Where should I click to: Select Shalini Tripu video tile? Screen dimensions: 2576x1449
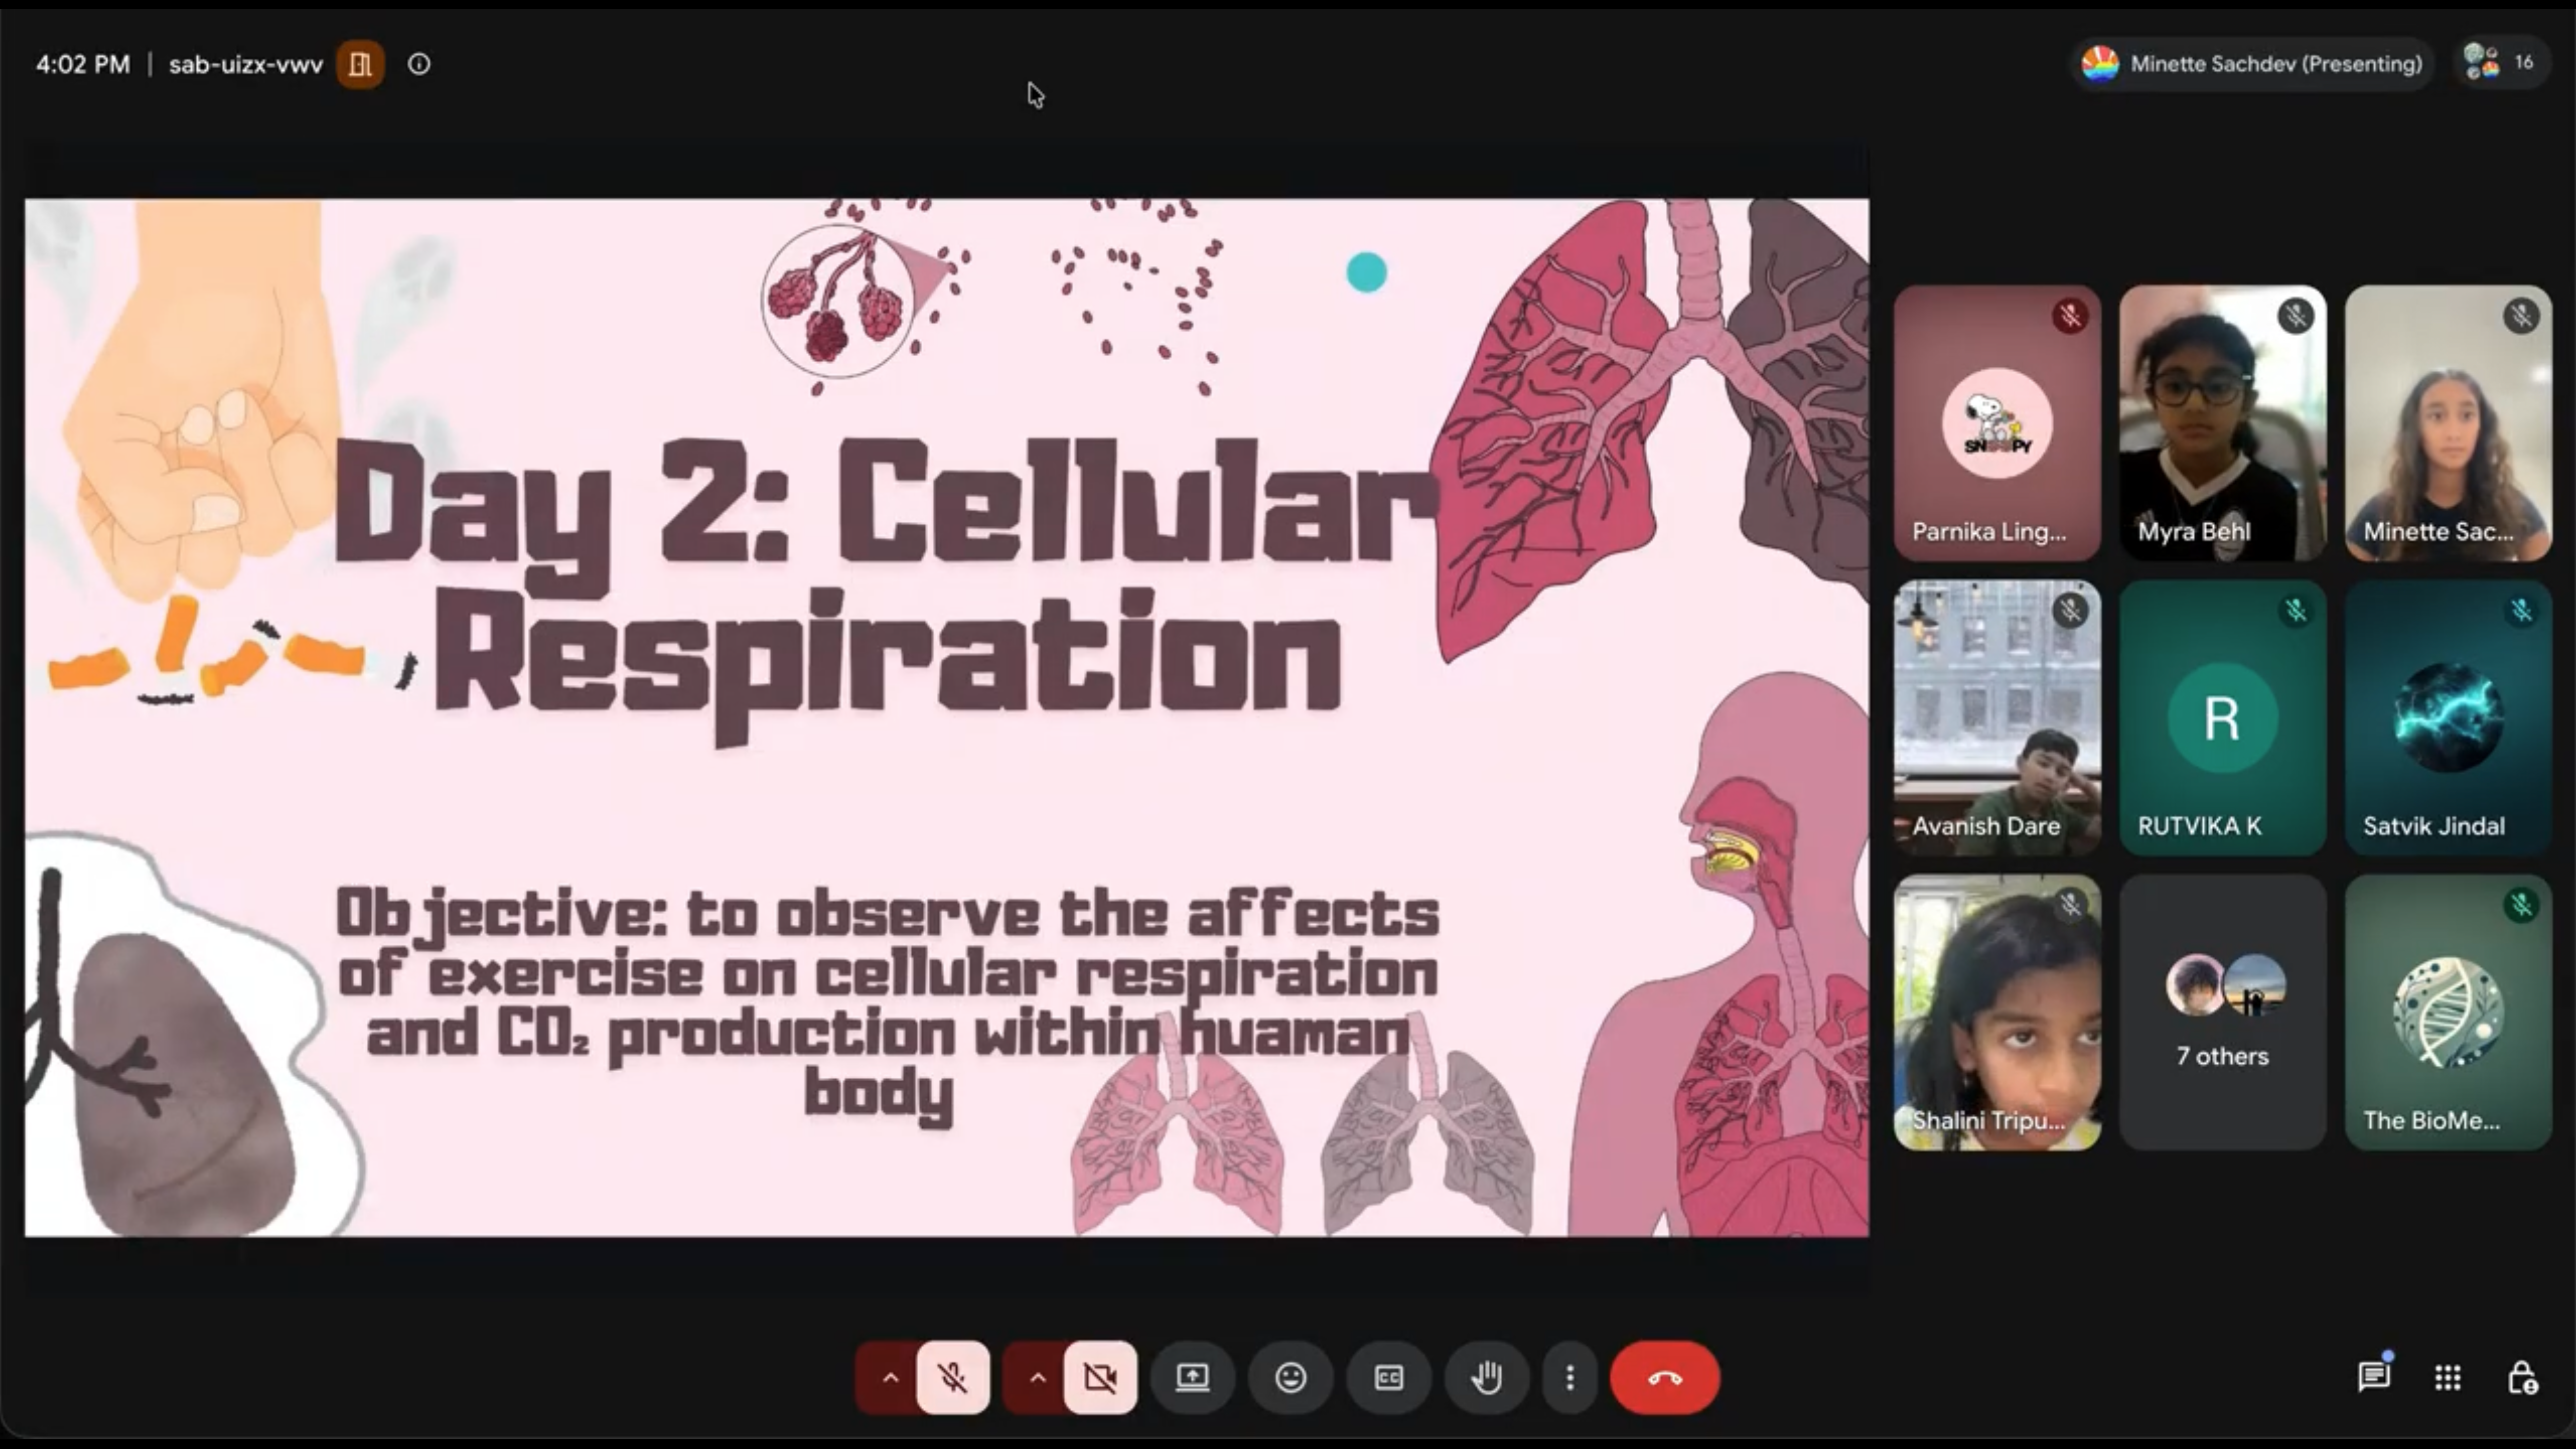1997,1012
